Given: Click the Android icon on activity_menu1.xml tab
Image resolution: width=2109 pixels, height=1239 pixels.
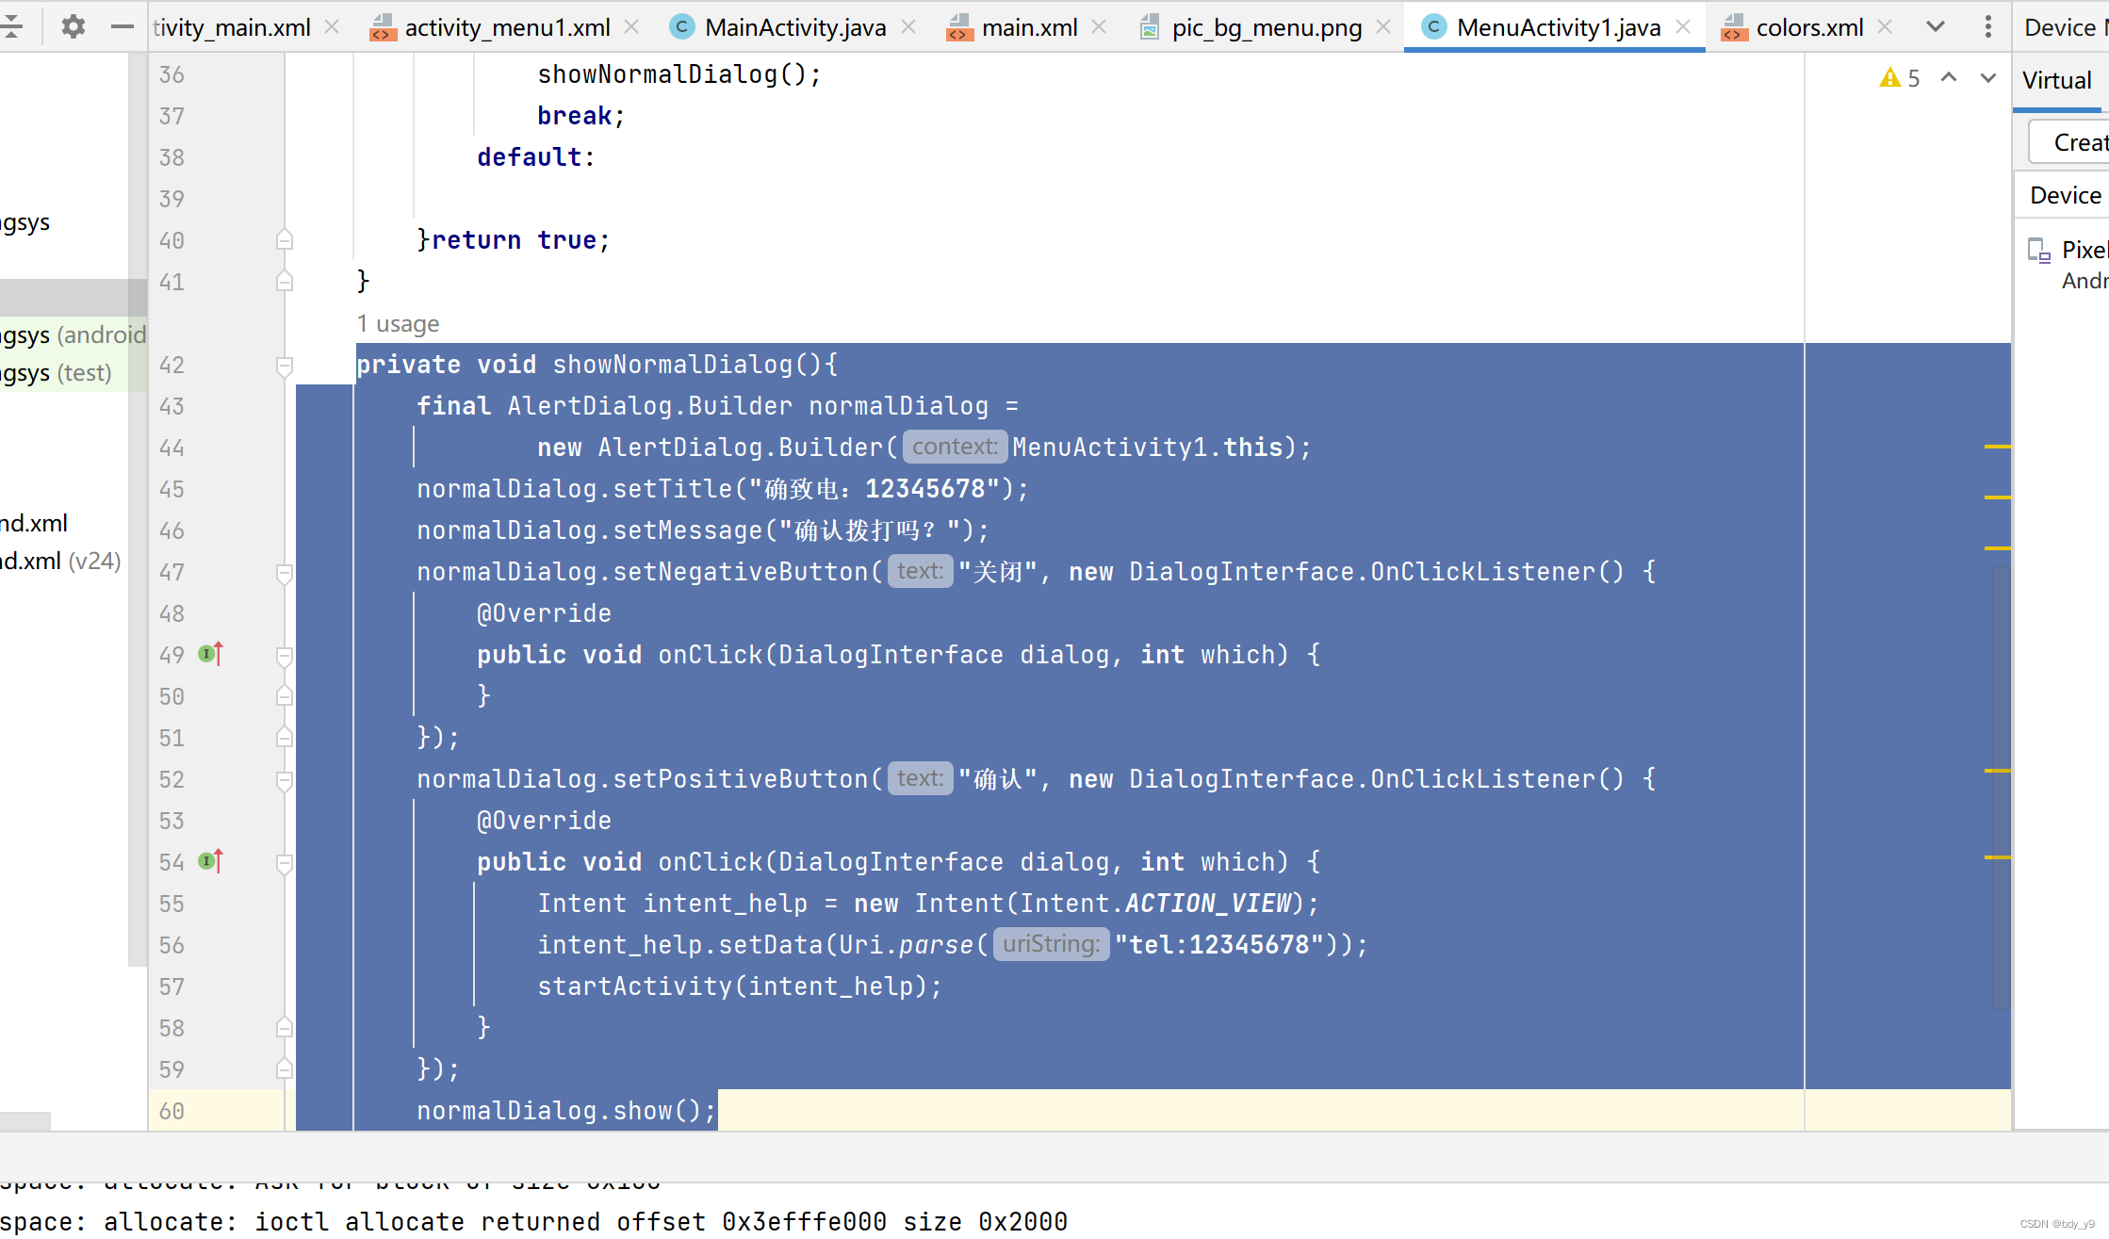Looking at the screenshot, I should coord(382,26).
